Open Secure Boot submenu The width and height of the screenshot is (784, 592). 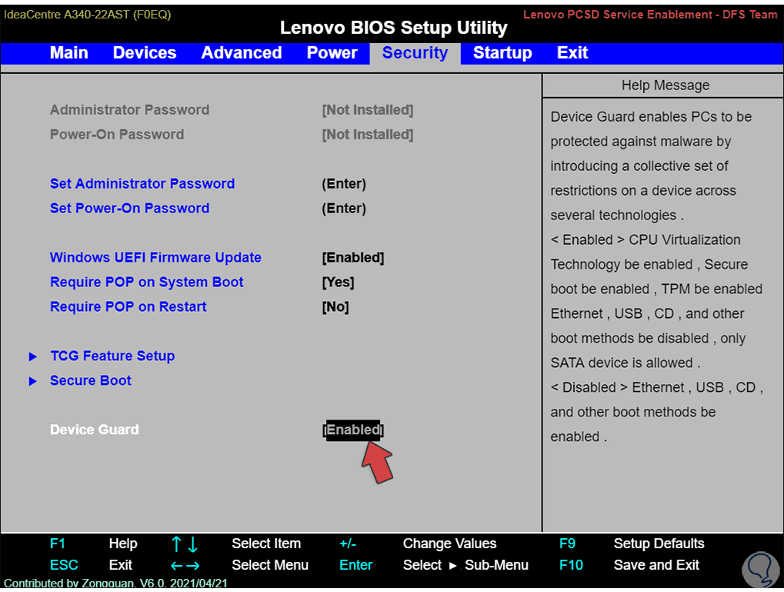[x=91, y=380]
